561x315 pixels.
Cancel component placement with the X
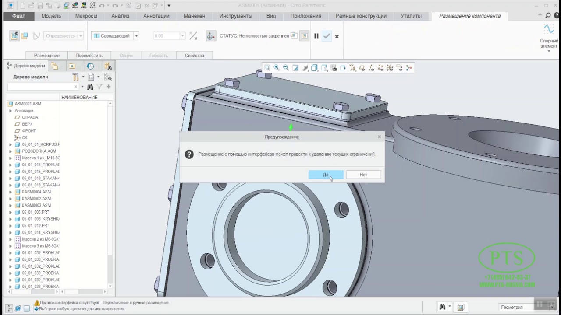coord(337,36)
